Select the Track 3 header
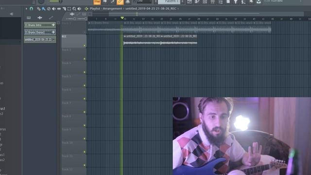This screenshot has width=311, height=175. pos(74,54)
